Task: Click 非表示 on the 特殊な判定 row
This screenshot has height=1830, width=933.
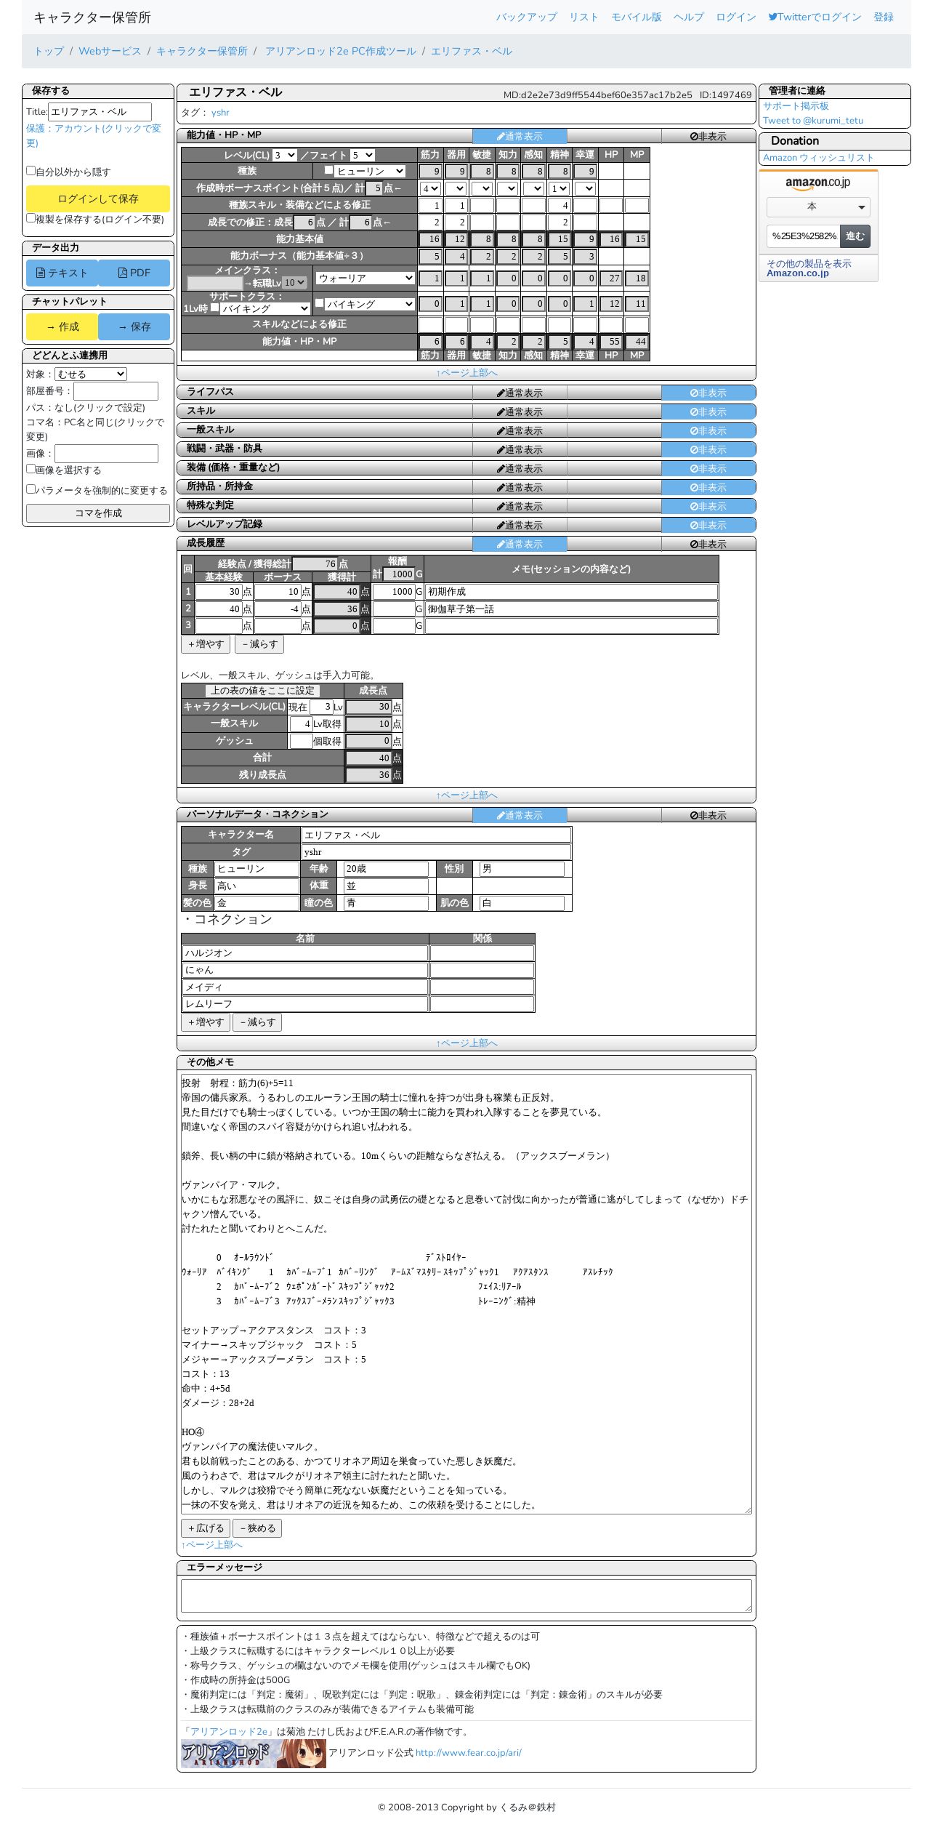Action: 708,506
